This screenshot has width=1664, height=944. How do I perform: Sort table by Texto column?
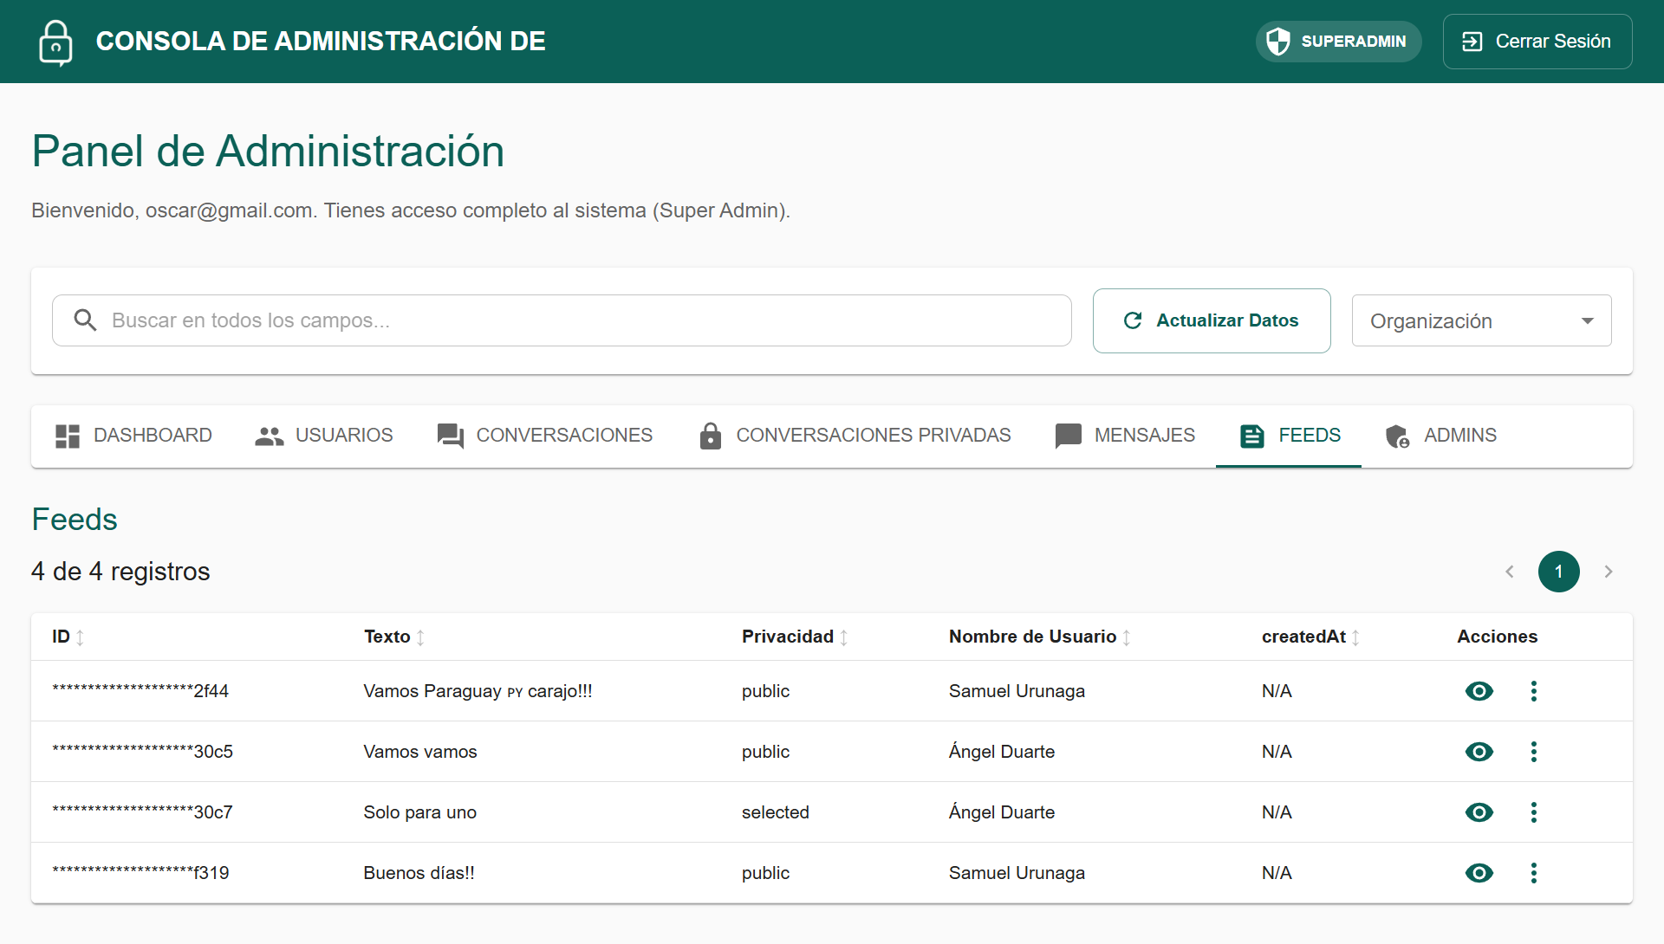point(394,637)
